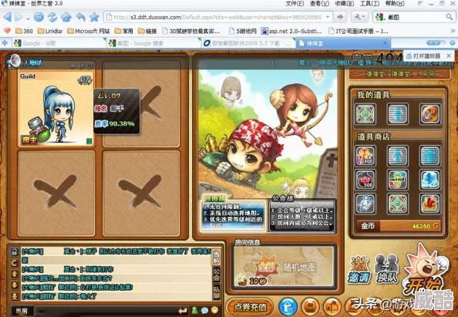
Task: Open the mailbox icon in bottom game bar
Action: (x=332, y=306)
